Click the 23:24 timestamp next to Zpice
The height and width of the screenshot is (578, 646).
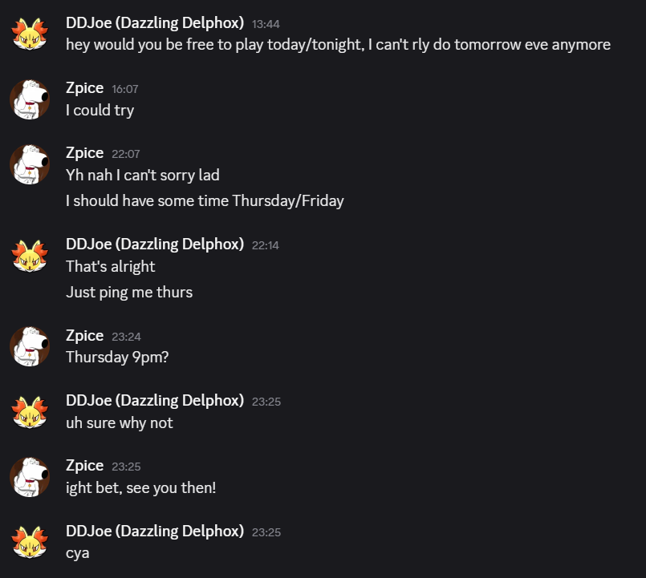[126, 337]
